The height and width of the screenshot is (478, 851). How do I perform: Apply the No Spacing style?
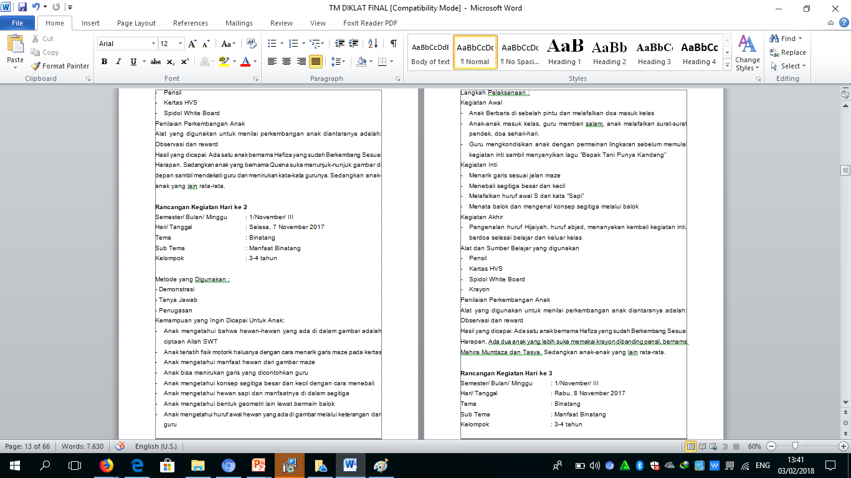pyautogui.click(x=520, y=52)
